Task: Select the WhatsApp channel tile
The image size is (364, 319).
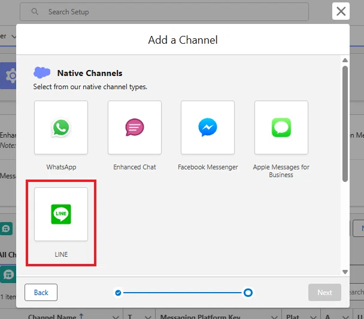Action: click(61, 127)
